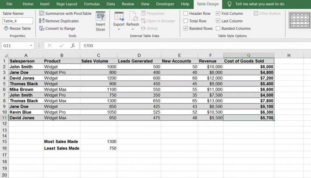The width and height of the screenshot is (311, 178).
Task: Click the Resize Table icon
Action: pyautogui.click(x=6, y=29)
